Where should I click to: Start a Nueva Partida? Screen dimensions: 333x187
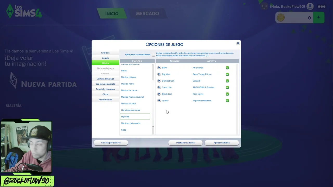click(49, 84)
